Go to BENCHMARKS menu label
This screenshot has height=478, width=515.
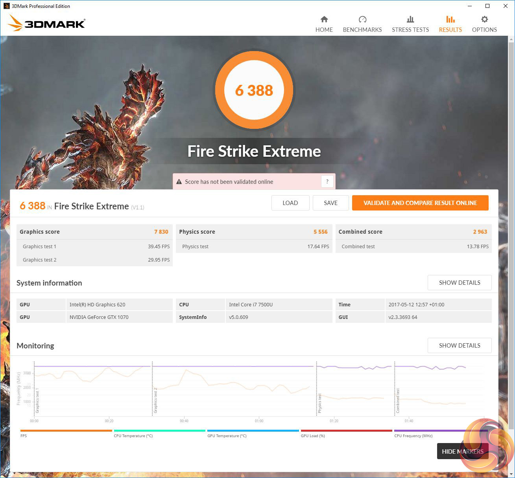pyautogui.click(x=362, y=30)
